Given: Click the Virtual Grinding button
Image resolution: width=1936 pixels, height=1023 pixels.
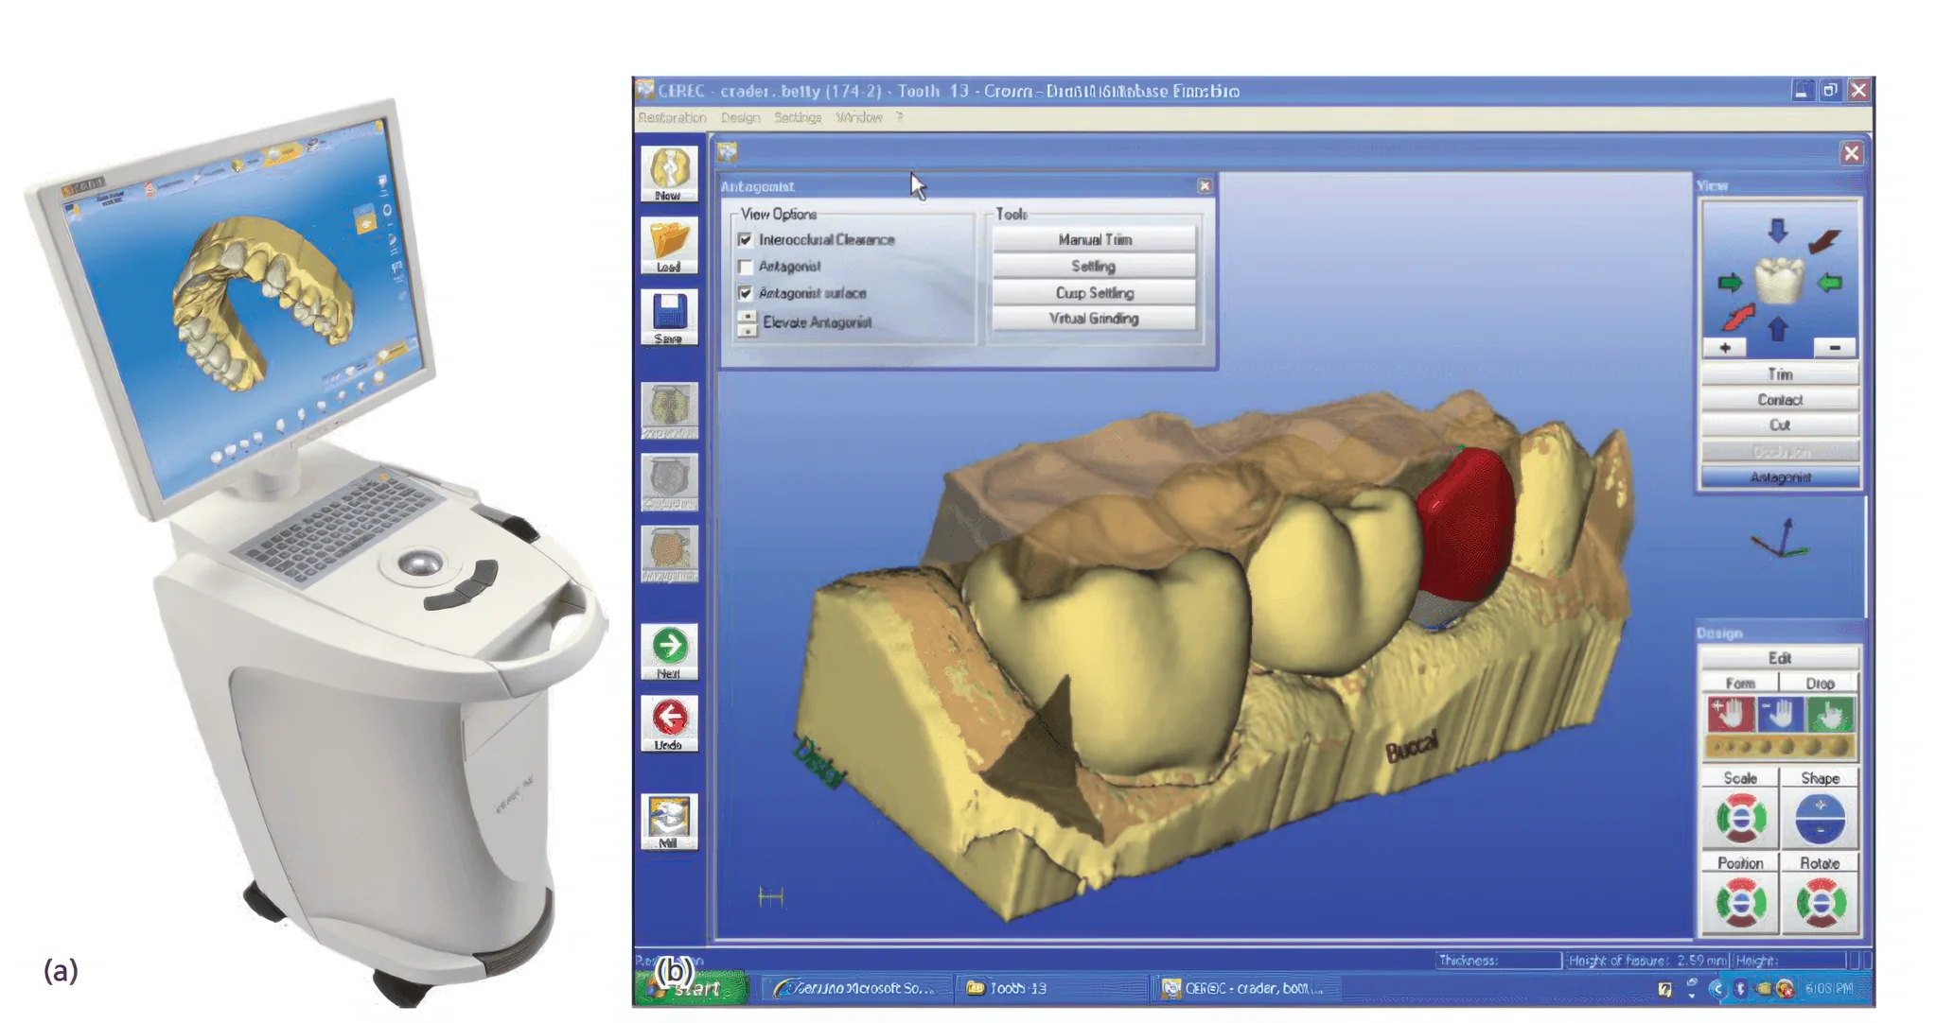Looking at the screenshot, I should pos(1094,319).
